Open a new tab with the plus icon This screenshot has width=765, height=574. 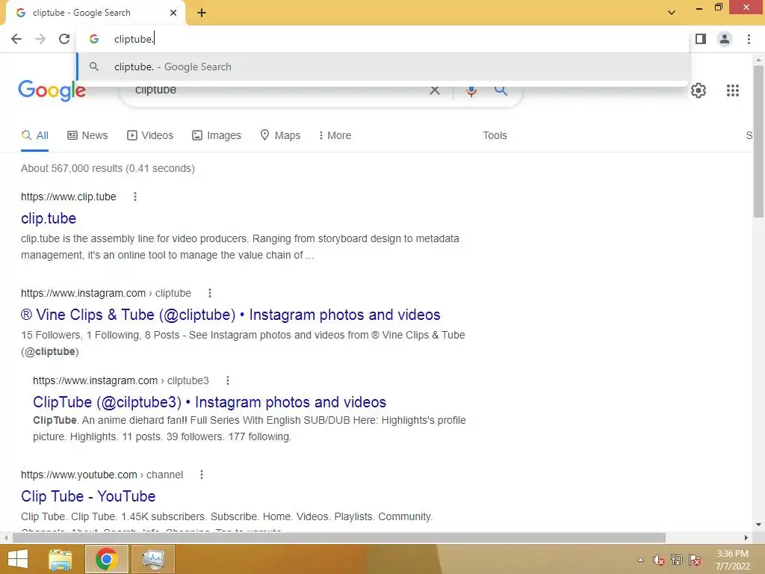[202, 13]
